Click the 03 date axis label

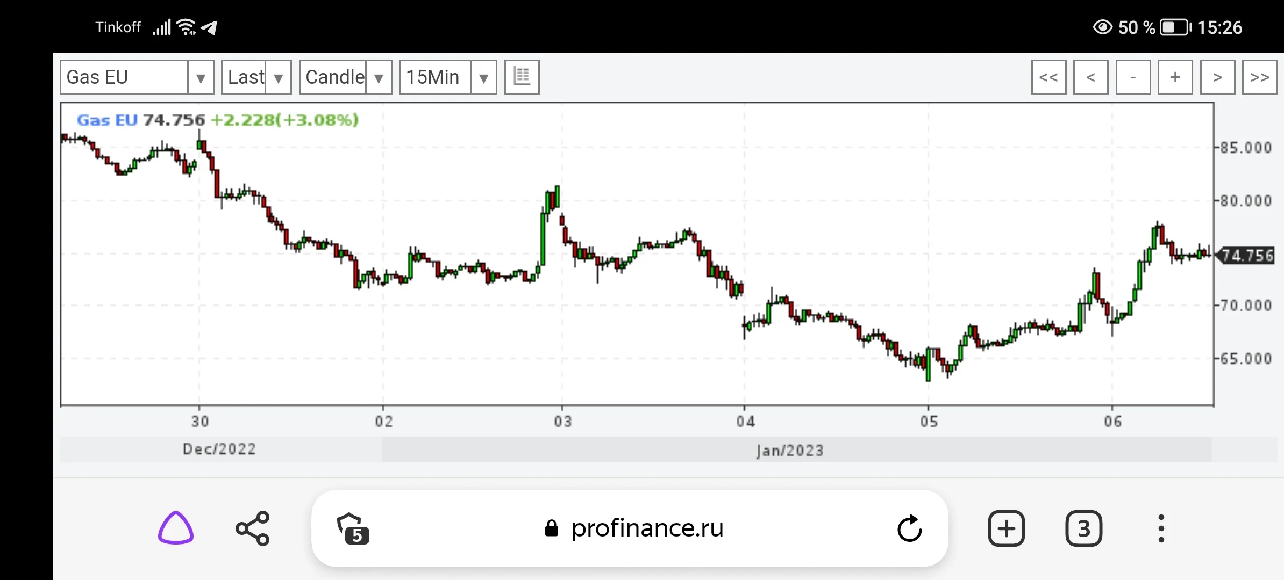click(x=563, y=422)
